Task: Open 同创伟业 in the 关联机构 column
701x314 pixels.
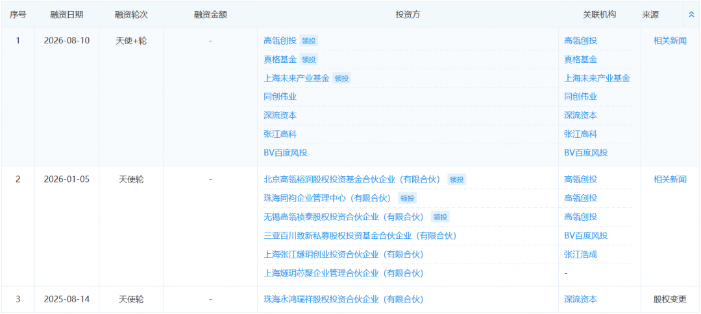Action: point(580,96)
